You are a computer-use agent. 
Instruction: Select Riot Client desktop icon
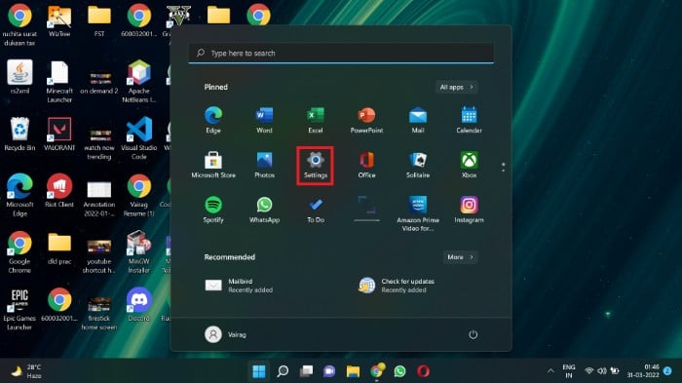[x=59, y=191]
